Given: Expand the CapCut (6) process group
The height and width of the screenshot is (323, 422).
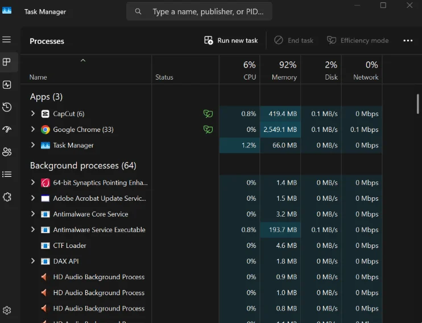Looking at the screenshot, I should click(33, 113).
